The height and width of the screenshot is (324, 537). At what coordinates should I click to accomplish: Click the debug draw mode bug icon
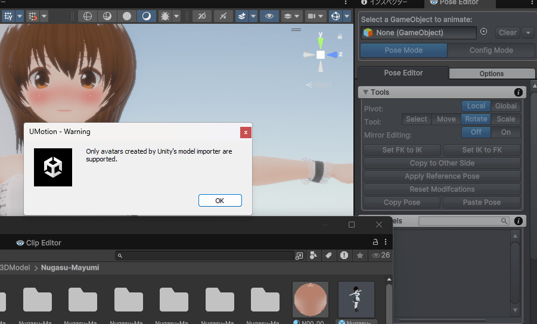pos(164,16)
